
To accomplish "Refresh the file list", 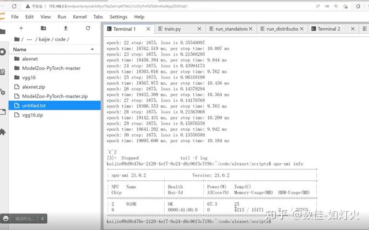I will pyautogui.click(x=88, y=28).
